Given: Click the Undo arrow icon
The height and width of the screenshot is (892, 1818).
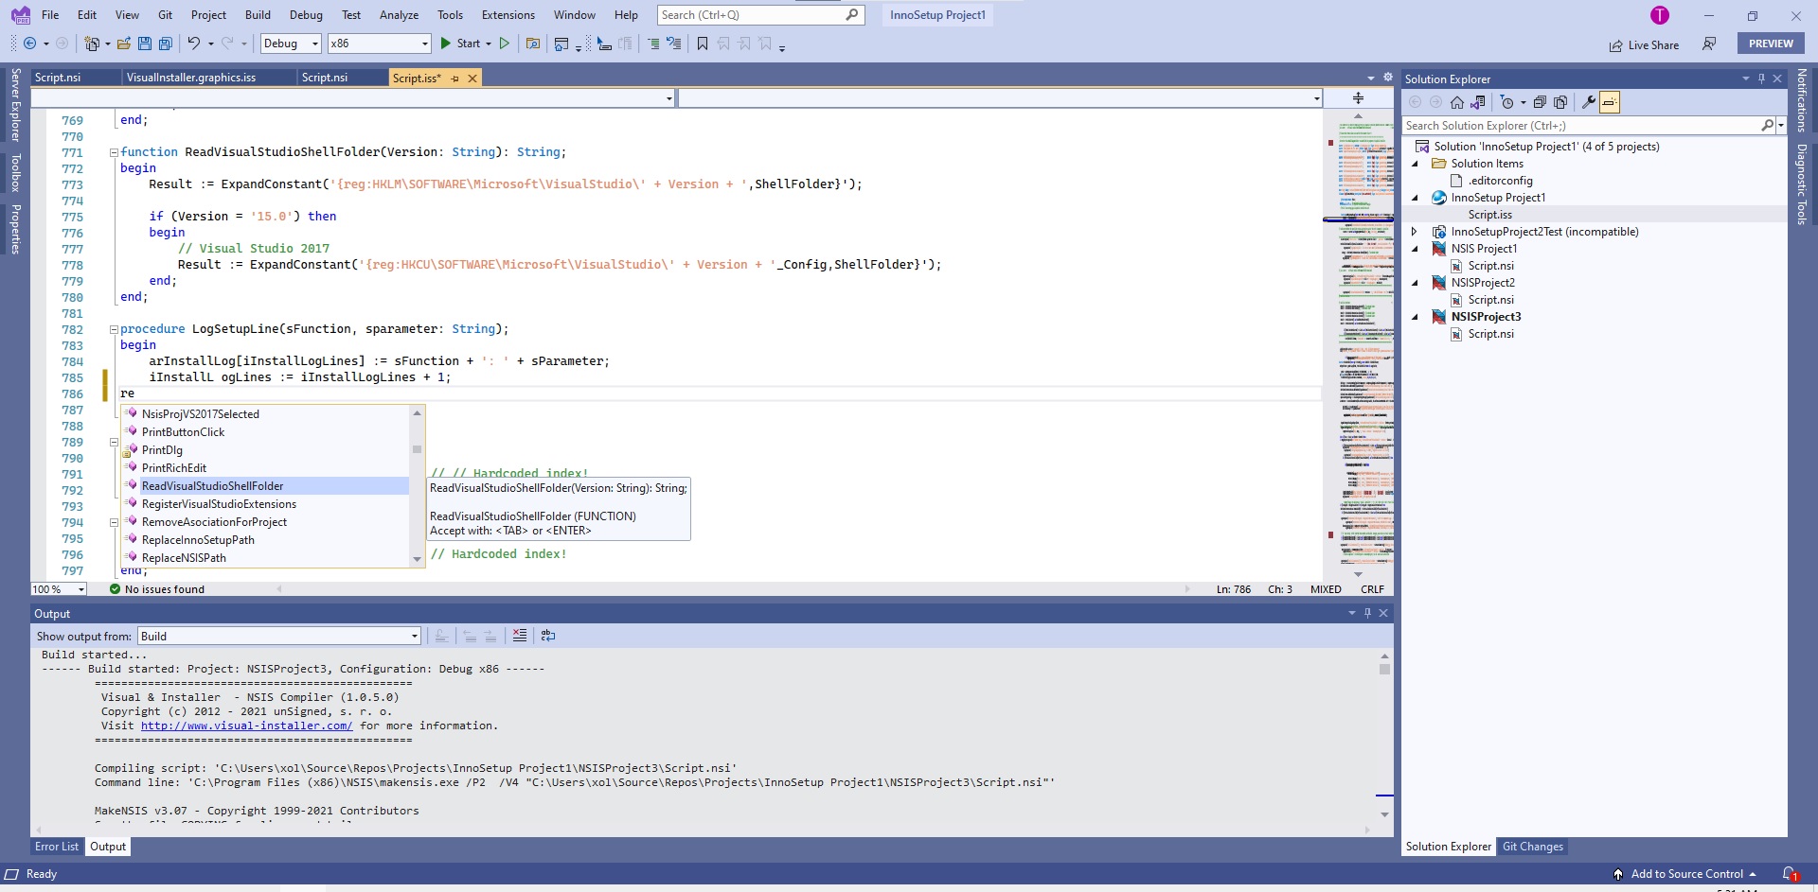Looking at the screenshot, I should 194,44.
